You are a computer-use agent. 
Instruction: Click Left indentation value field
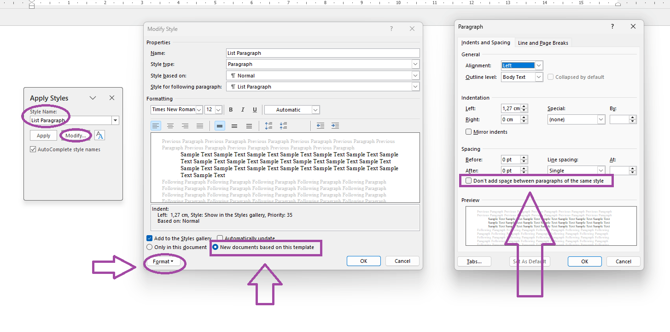click(x=511, y=108)
